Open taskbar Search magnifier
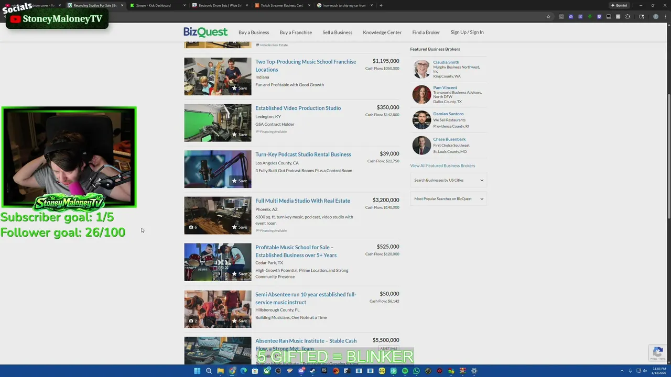 [x=209, y=371]
